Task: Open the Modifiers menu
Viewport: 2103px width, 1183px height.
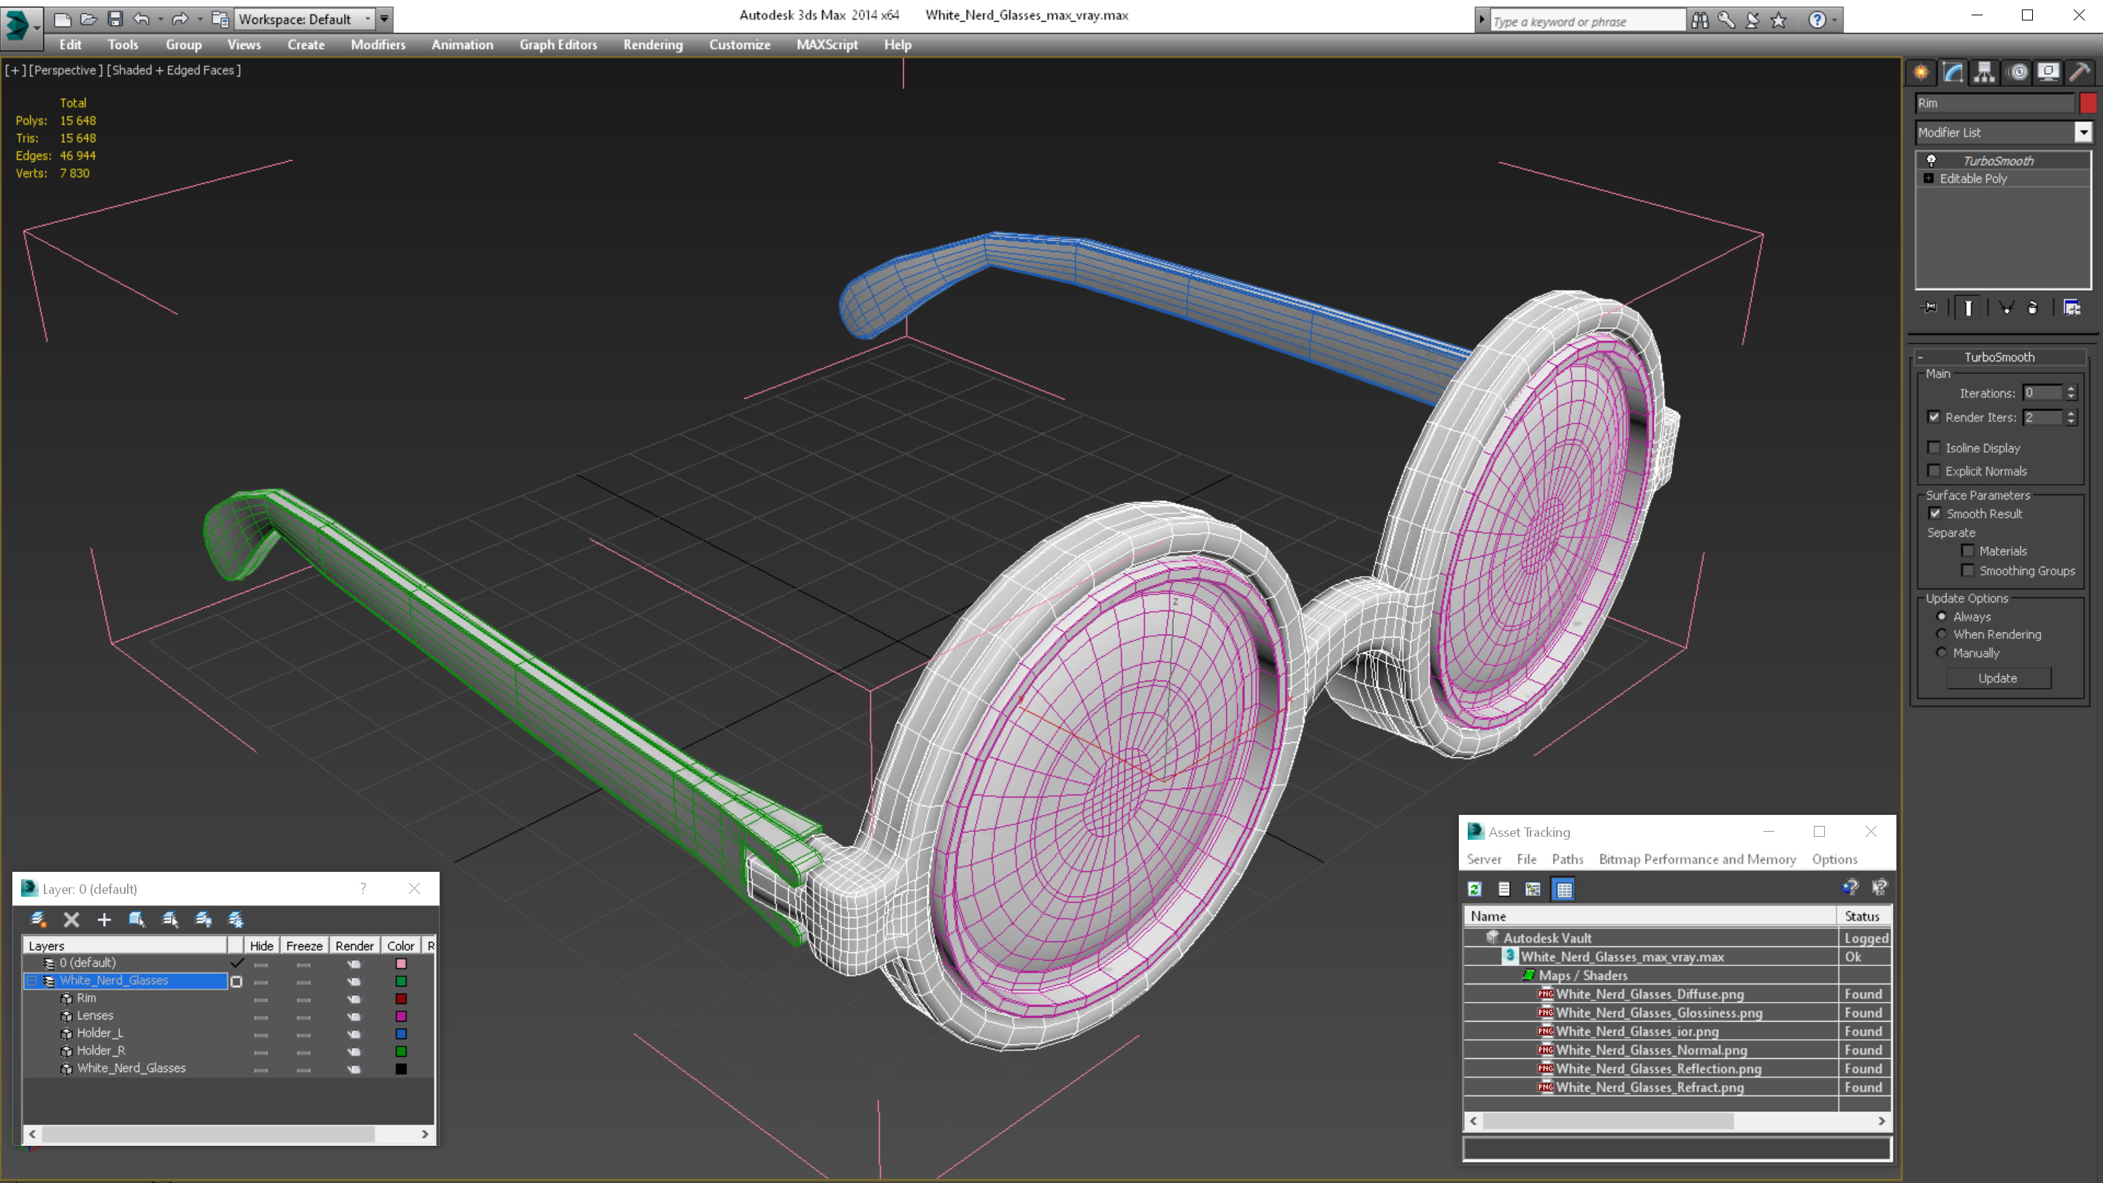Action: 378,45
